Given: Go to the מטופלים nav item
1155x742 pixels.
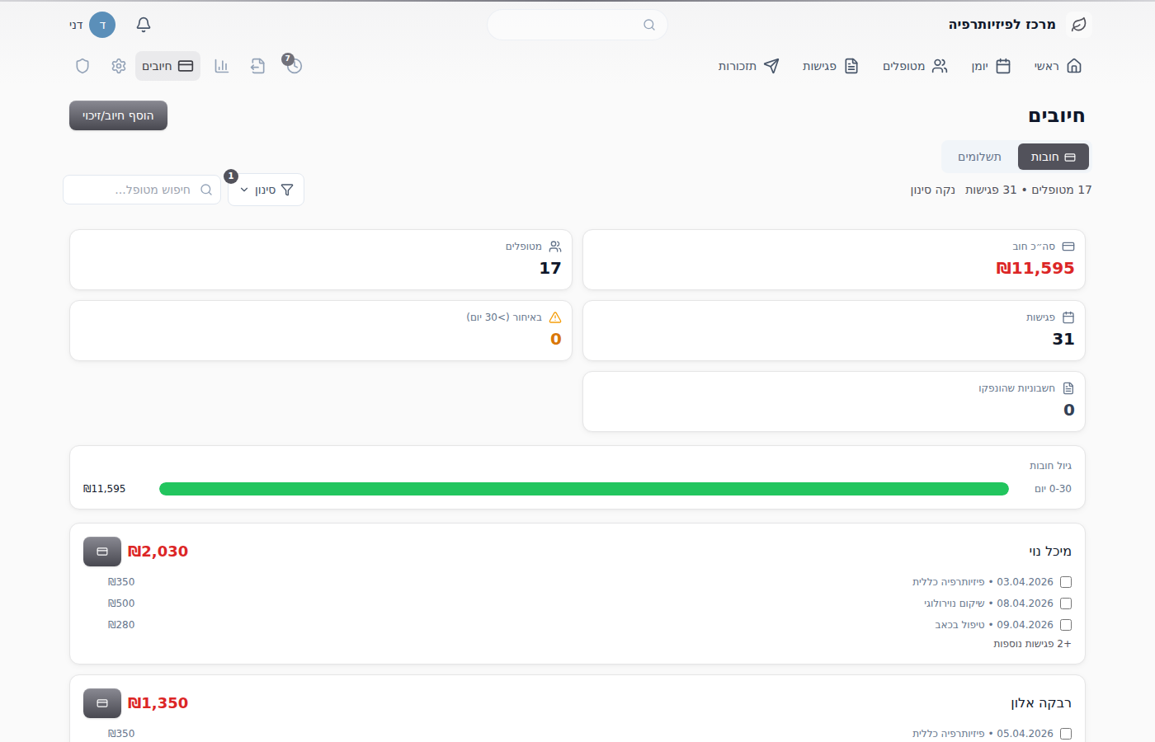Looking at the screenshot, I should pos(915,66).
